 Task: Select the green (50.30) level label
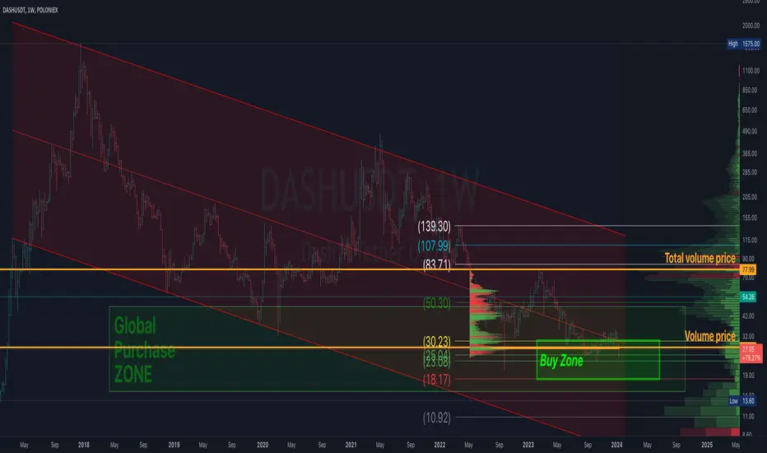pos(437,302)
